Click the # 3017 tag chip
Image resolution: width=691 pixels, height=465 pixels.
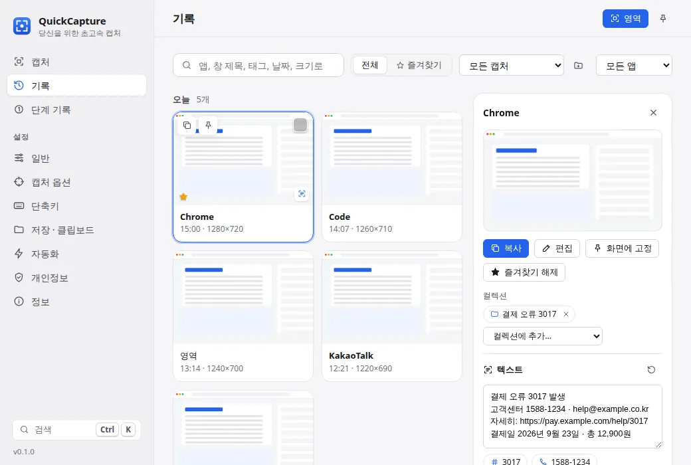[505, 460]
